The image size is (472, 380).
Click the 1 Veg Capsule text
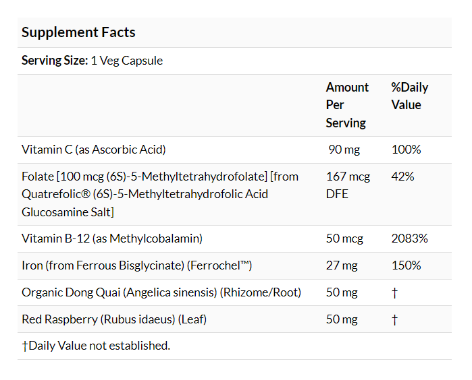coord(127,61)
